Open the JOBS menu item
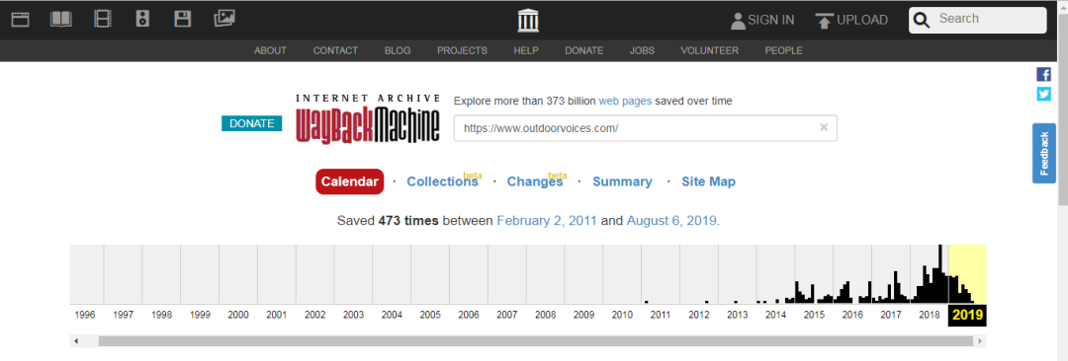The height and width of the screenshot is (361, 1068). click(643, 50)
